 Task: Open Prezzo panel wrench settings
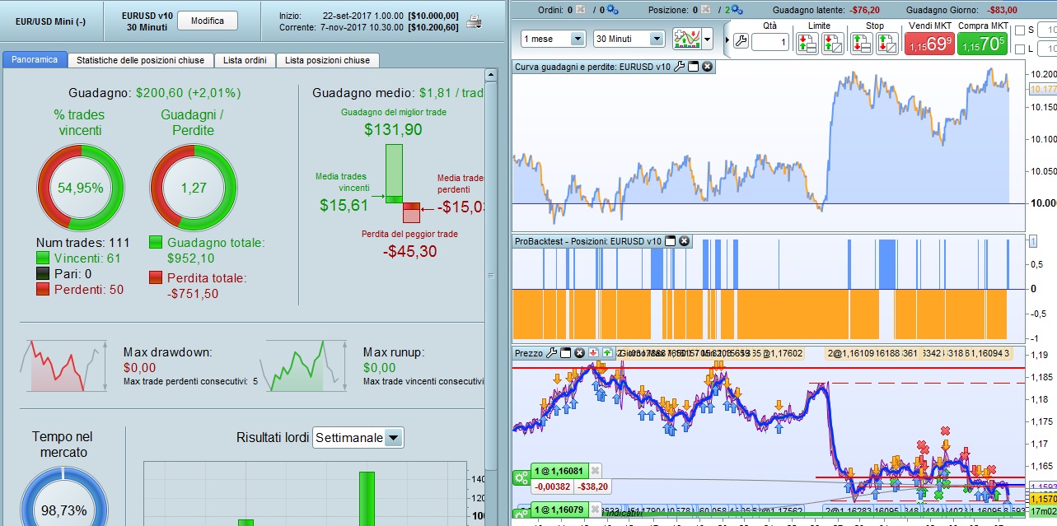tap(552, 352)
